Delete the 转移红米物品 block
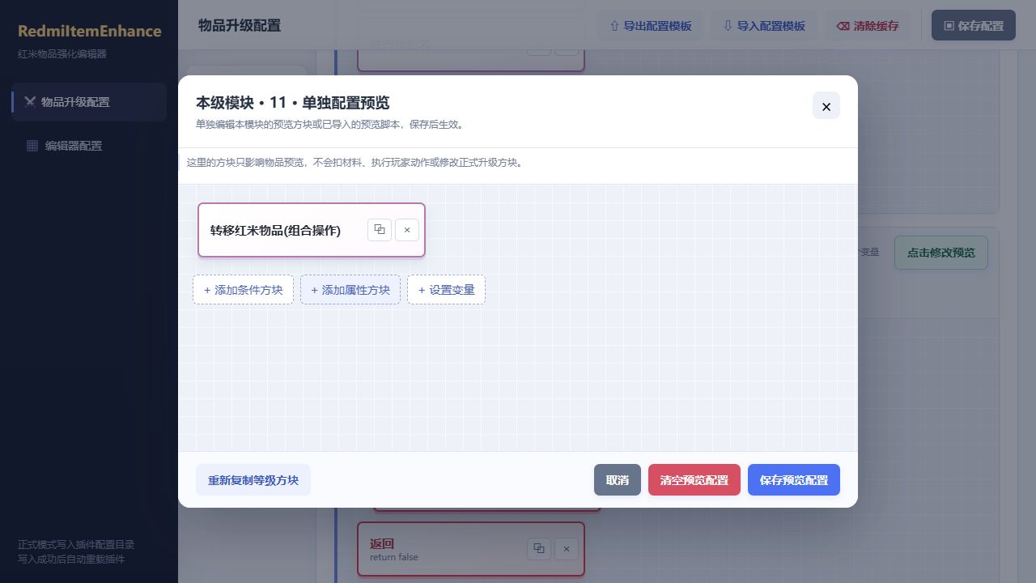 407,230
